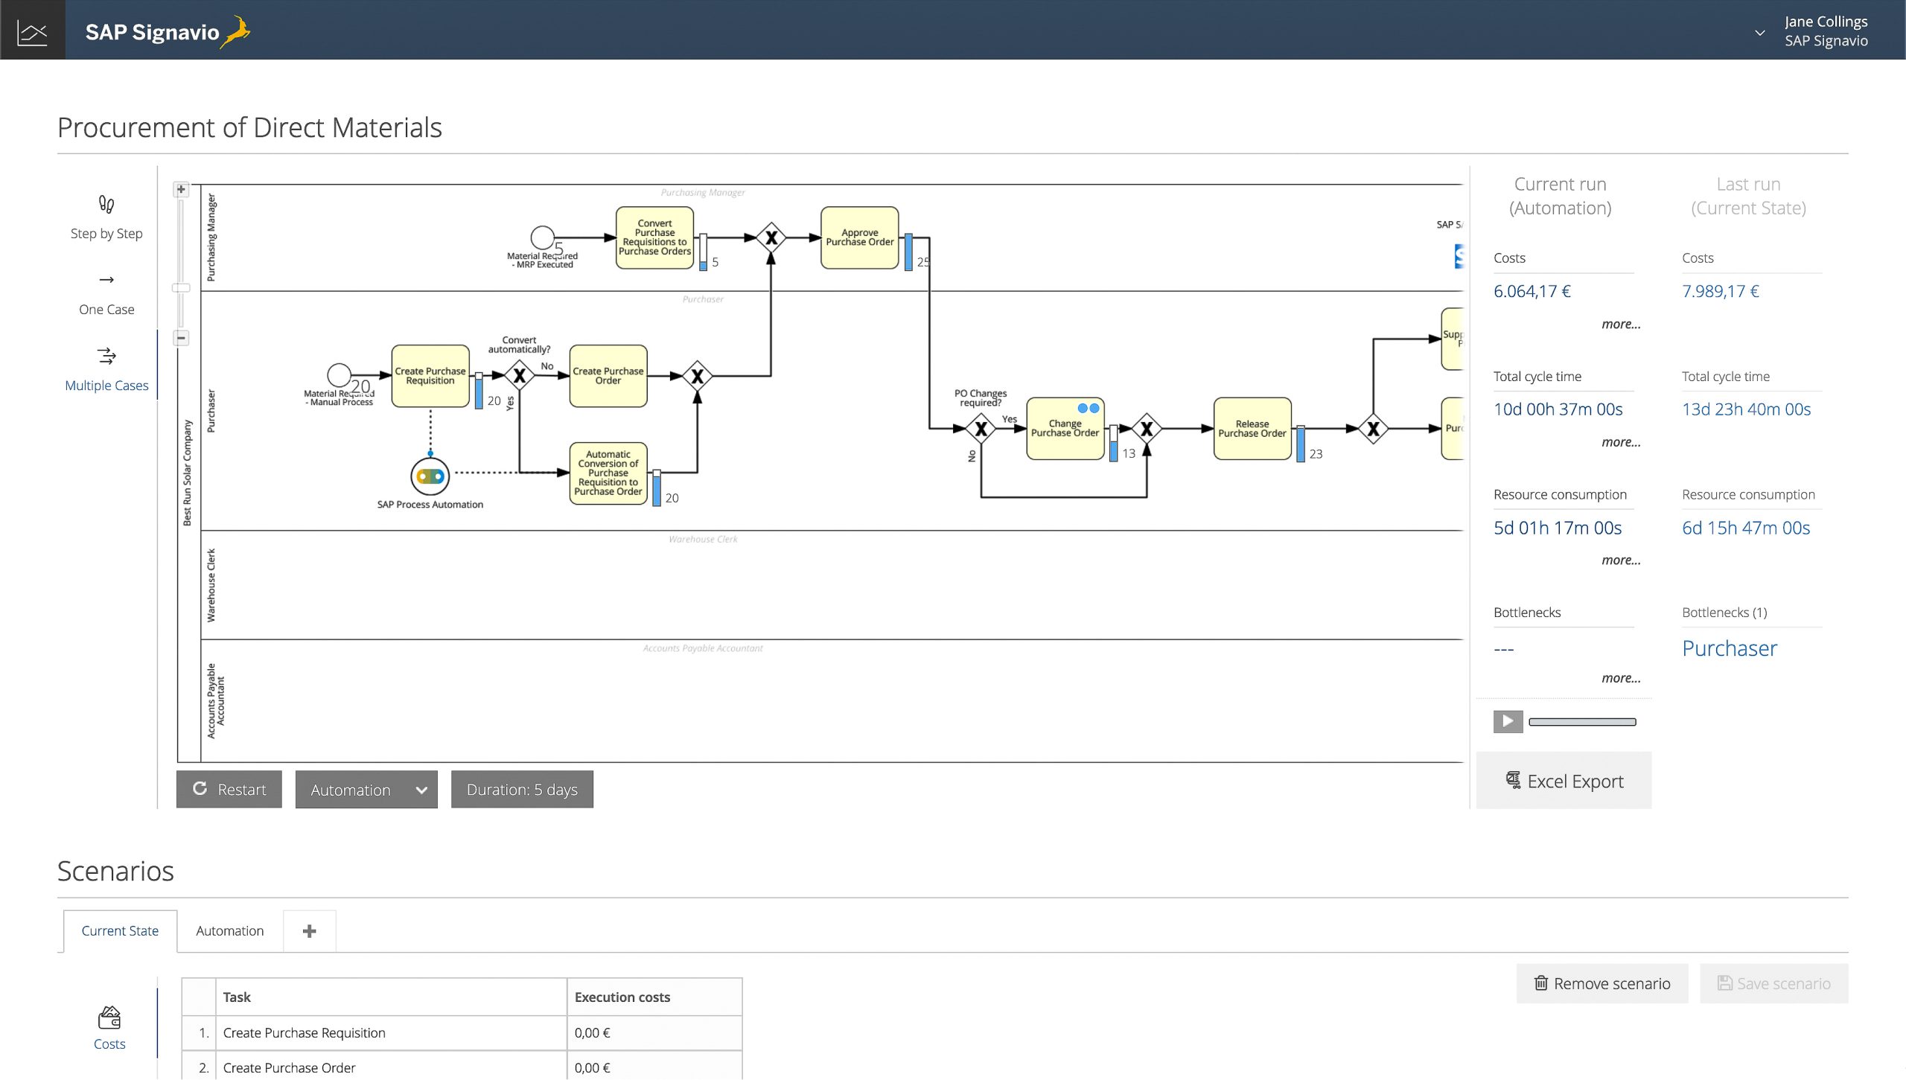Click the diagram zoom out minus button
1906x1080 pixels.
click(x=181, y=338)
